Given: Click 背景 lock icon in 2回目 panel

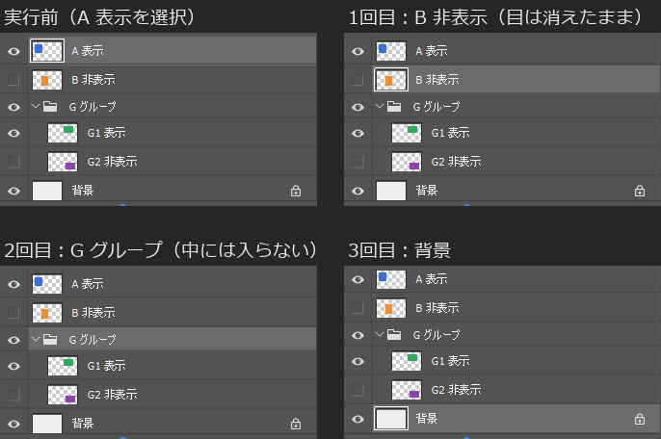Looking at the screenshot, I should click(296, 424).
